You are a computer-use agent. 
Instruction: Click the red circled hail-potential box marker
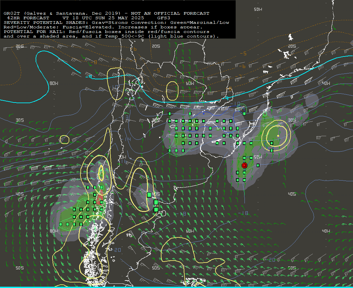click(x=244, y=166)
